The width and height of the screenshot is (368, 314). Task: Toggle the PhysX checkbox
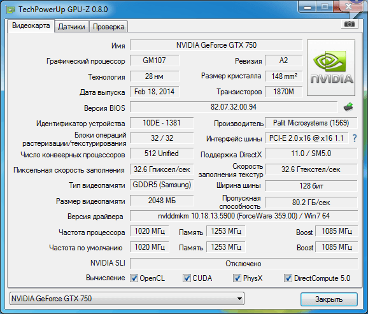(237, 278)
